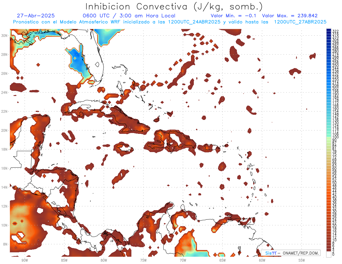
Task: Click the "65W" longitude label
Action: pos(223,260)
